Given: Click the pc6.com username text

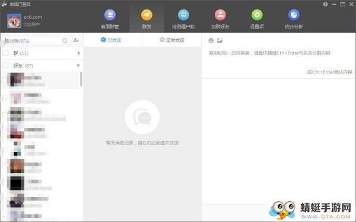Looking at the screenshot, I should click(x=33, y=17).
